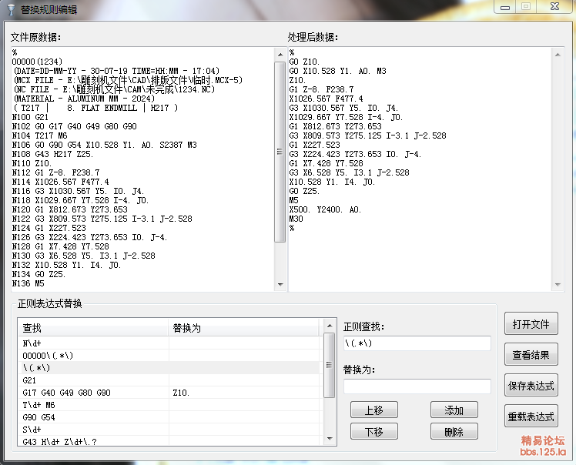Click the rule list scrollbar thumb
The height and width of the screenshot is (465, 576).
coord(330,365)
